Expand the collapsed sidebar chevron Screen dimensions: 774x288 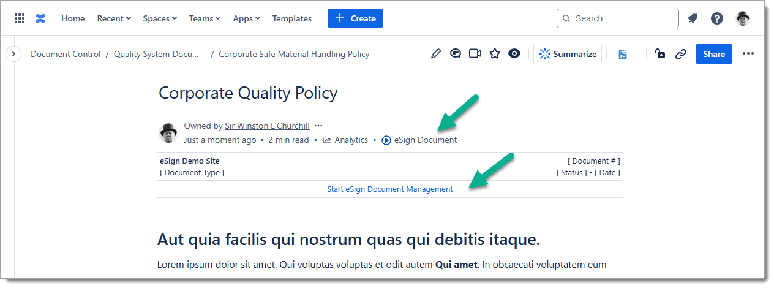(x=13, y=54)
